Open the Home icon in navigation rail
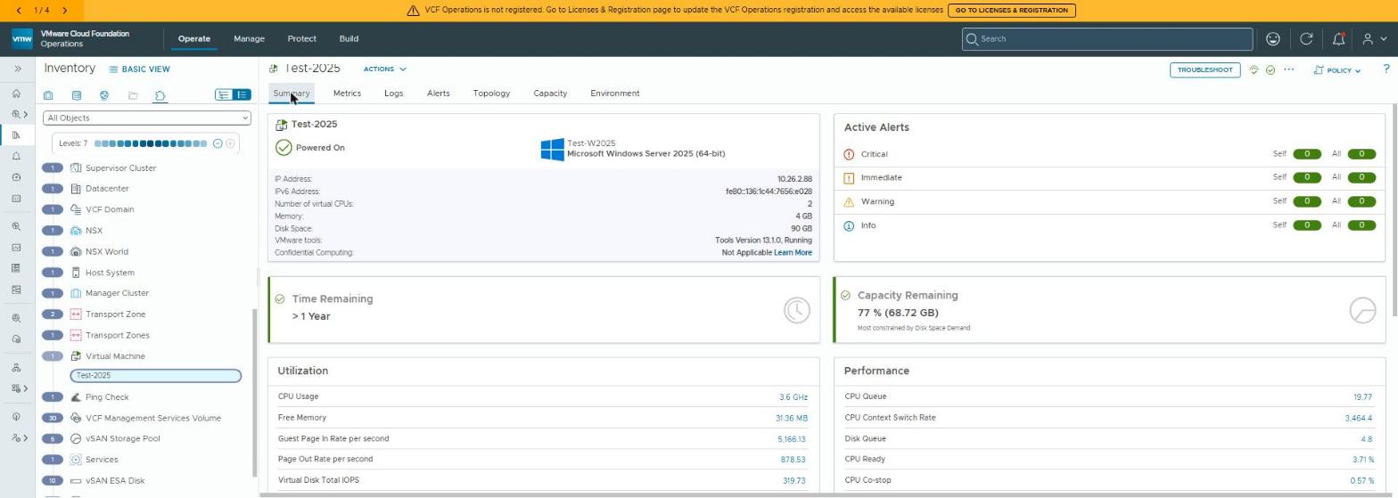 pos(17,94)
